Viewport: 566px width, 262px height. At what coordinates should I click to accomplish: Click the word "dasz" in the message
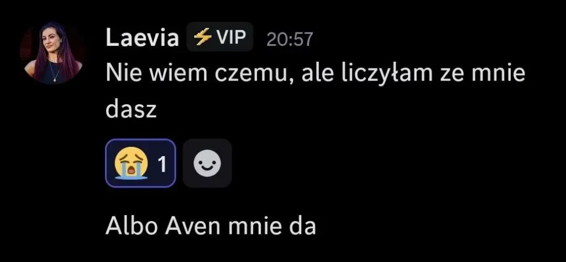click(131, 110)
